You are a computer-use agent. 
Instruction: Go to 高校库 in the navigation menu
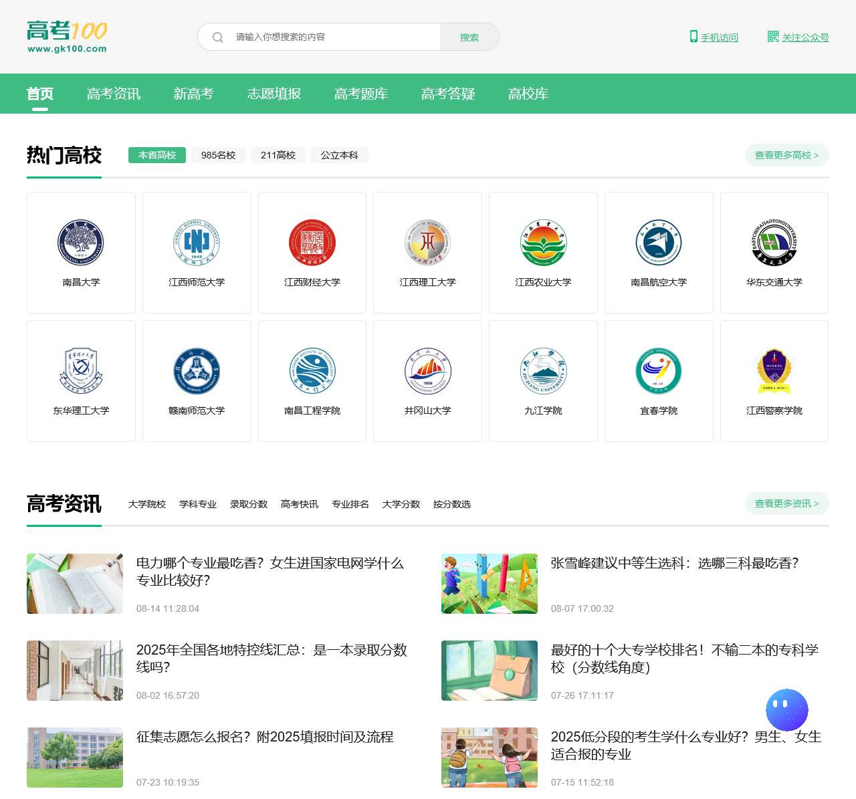point(528,94)
